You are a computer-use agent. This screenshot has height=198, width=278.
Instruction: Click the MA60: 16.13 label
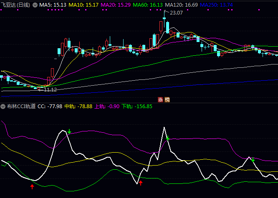coord(148,5)
